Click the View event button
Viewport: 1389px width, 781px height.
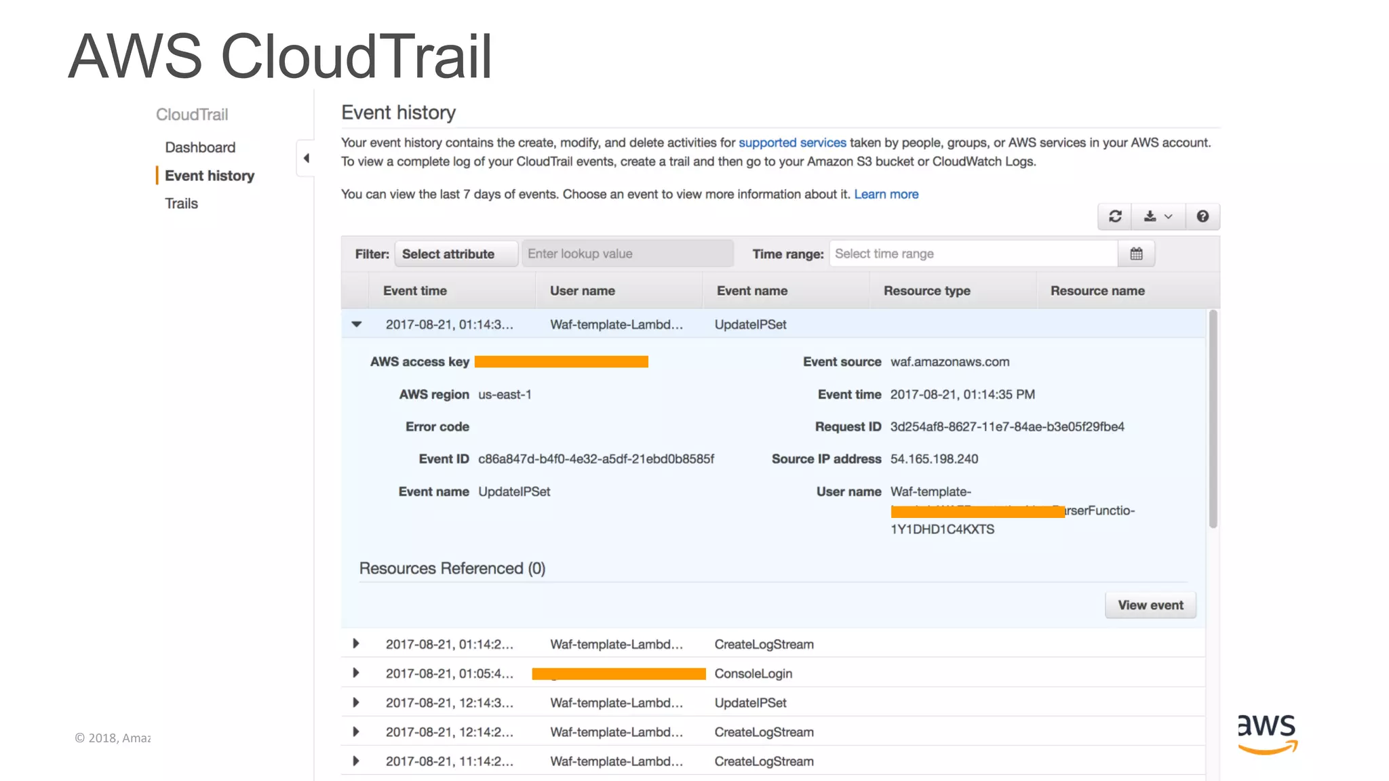point(1150,605)
